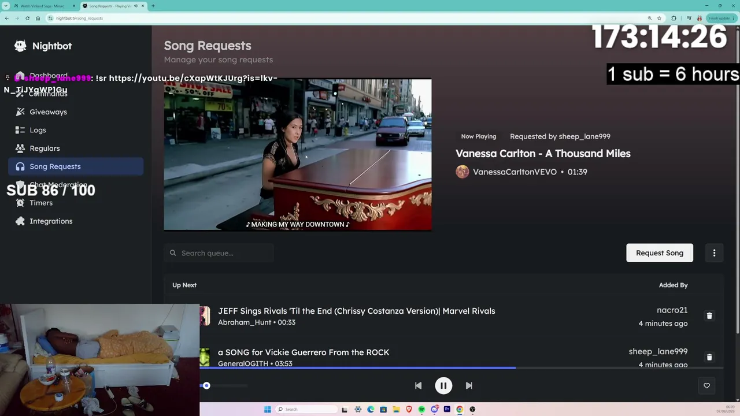Click the VanessaCarltonVEVO channel avatar
This screenshot has width=740, height=416.
(x=462, y=172)
